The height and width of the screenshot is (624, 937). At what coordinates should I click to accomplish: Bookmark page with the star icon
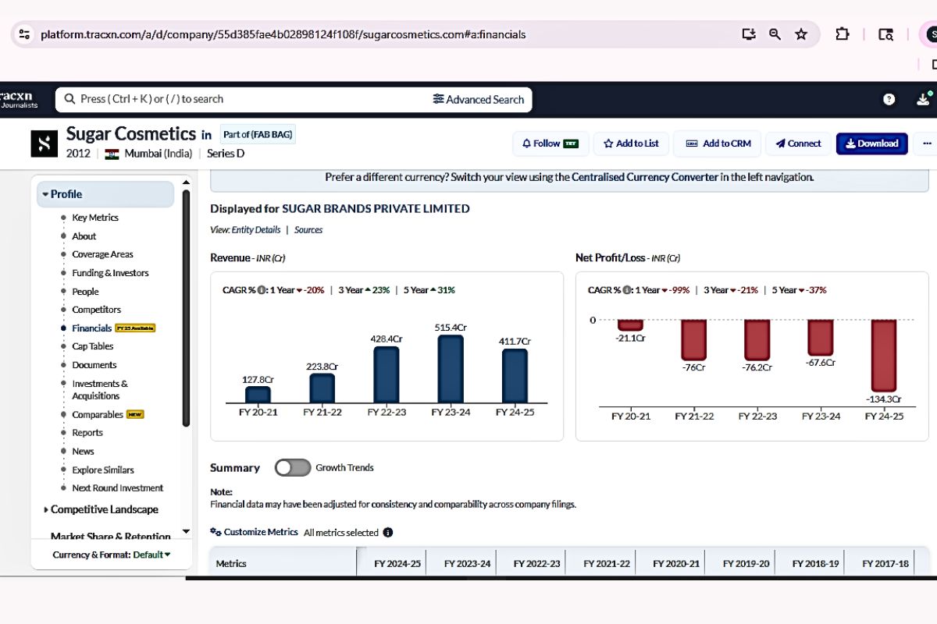coord(801,34)
